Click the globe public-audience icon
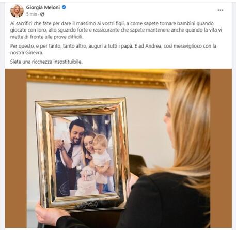Image resolution: width=236 pixels, height=230 pixels. [42, 14]
